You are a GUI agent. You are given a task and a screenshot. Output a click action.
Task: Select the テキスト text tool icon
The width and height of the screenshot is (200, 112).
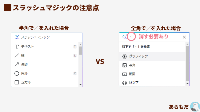[x=17, y=47]
